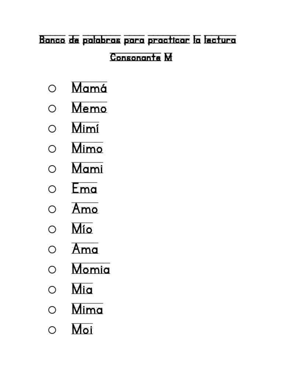Select the circle bullet next to Mami
The height and width of the screenshot is (376, 282).
[x=52, y=169]
